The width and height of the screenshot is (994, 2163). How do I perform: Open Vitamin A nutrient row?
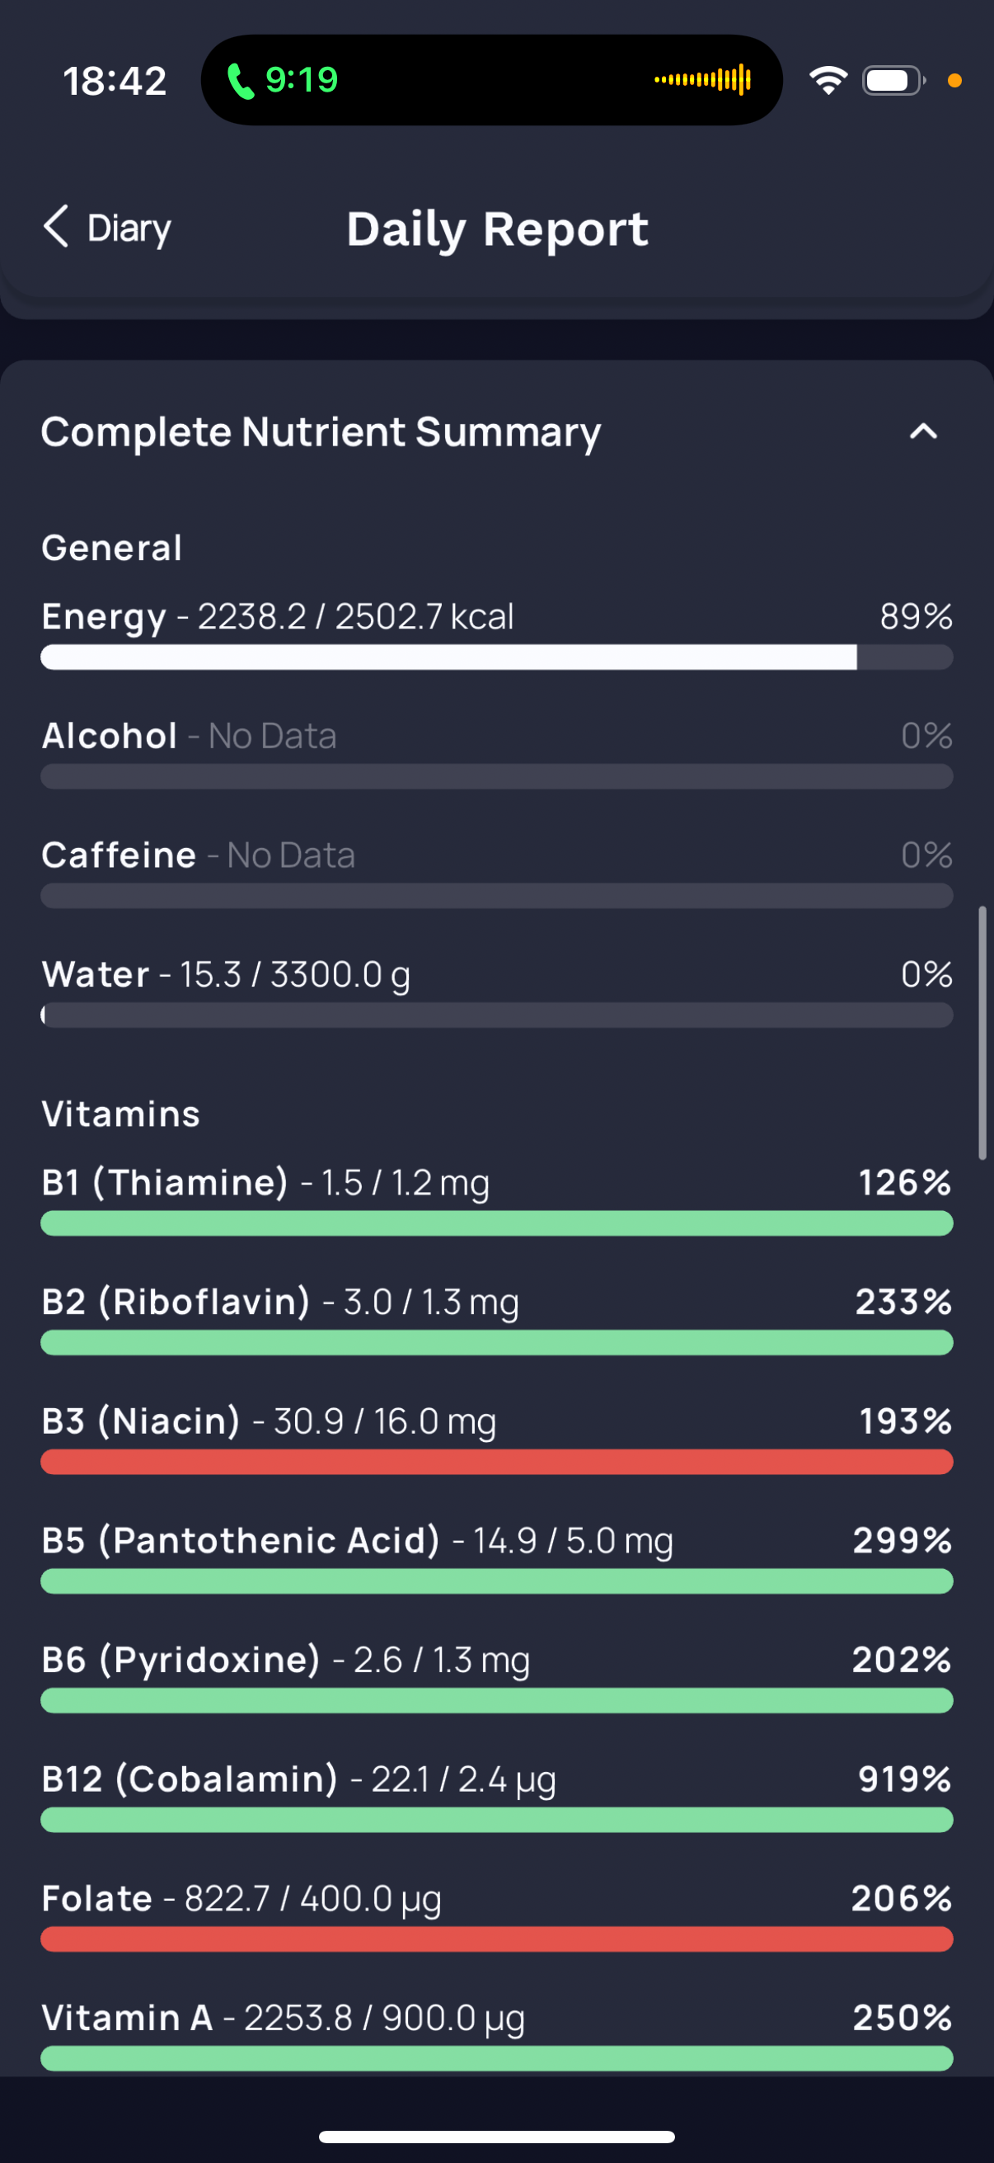[496, 2033]
